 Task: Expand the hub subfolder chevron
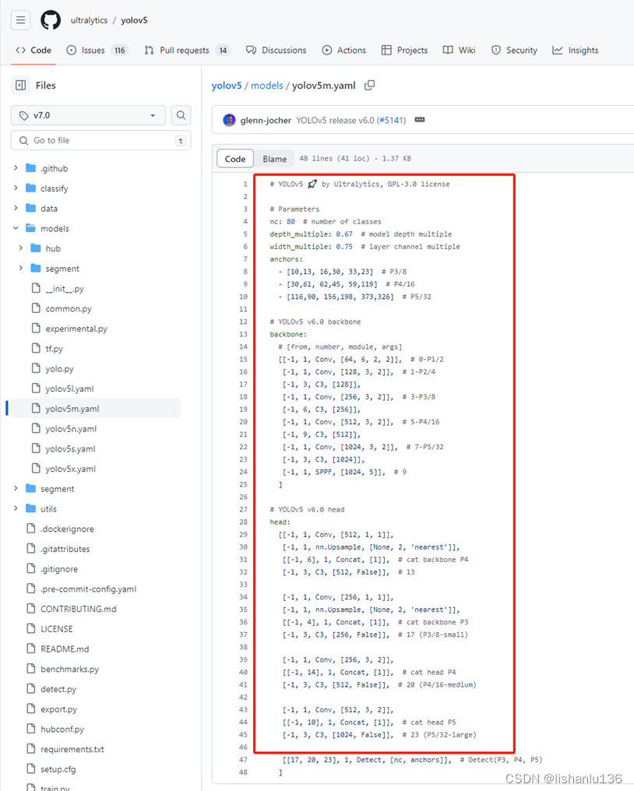point(21,248)
